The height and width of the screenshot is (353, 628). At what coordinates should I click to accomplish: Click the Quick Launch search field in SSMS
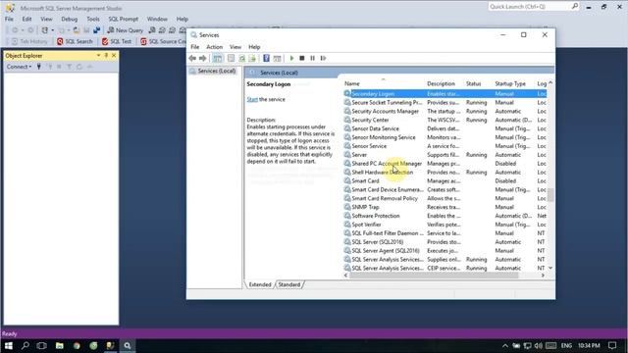529,7
